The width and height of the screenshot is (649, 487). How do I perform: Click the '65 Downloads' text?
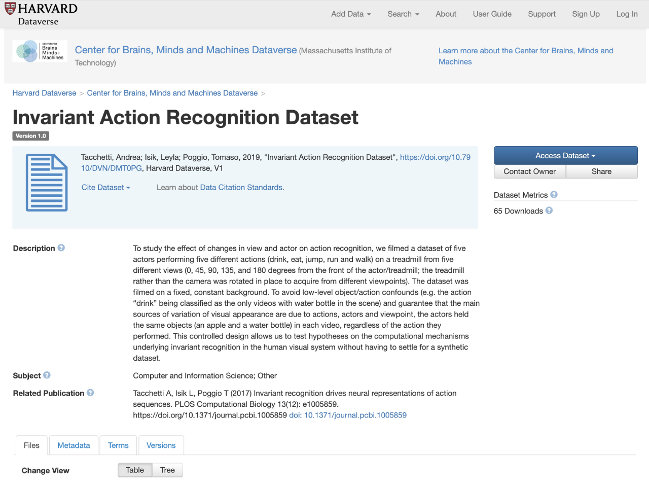pos(518,211)
